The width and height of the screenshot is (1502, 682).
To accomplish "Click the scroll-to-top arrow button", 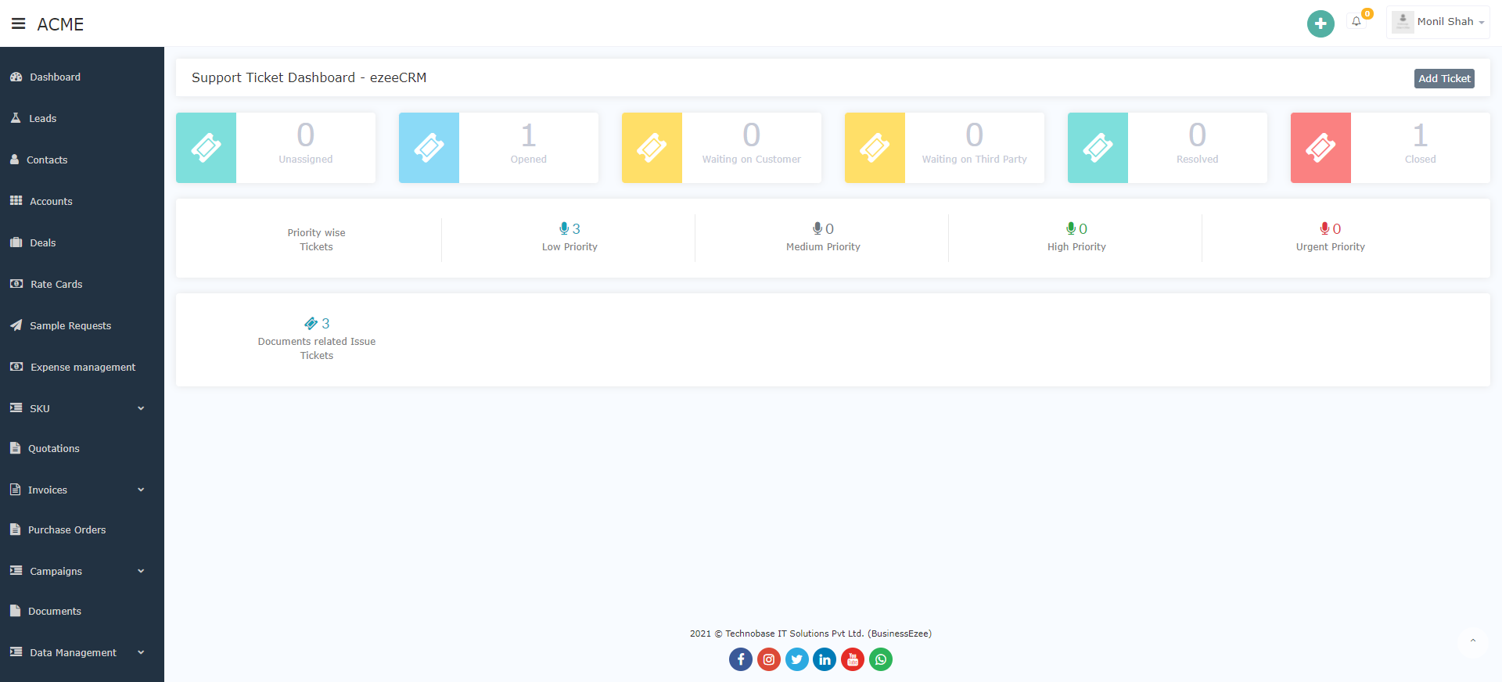I will click(1472, 641).
